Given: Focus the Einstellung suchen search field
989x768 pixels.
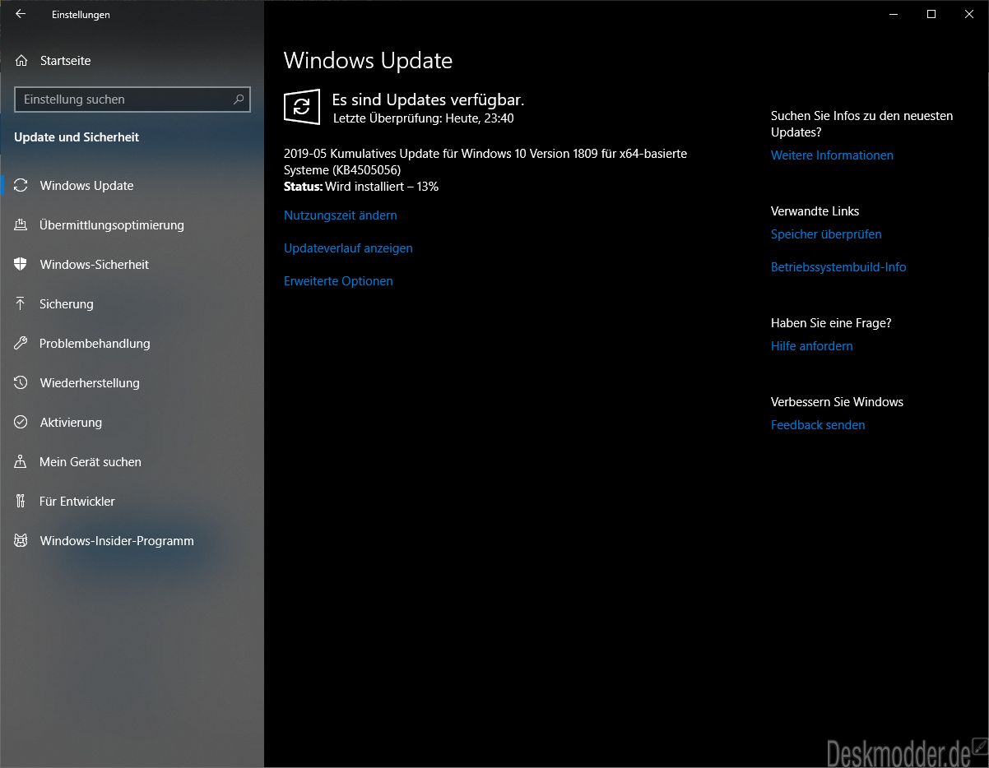Looking at the screenshot, I should coord(132,99).
